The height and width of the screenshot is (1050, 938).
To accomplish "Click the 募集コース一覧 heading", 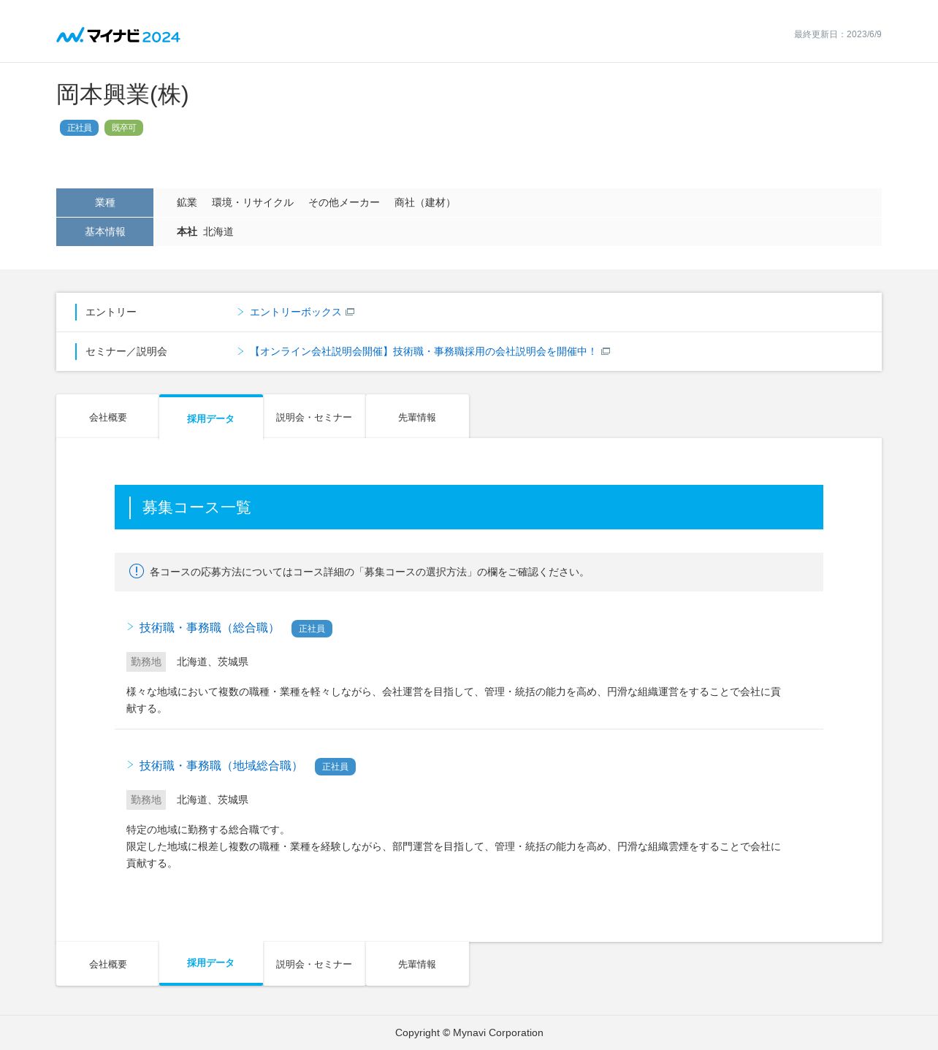I will coord(197,507).
